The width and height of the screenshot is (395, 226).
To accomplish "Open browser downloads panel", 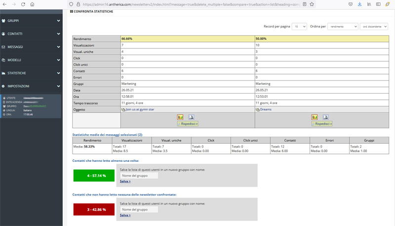I will (x=359, y=4).
